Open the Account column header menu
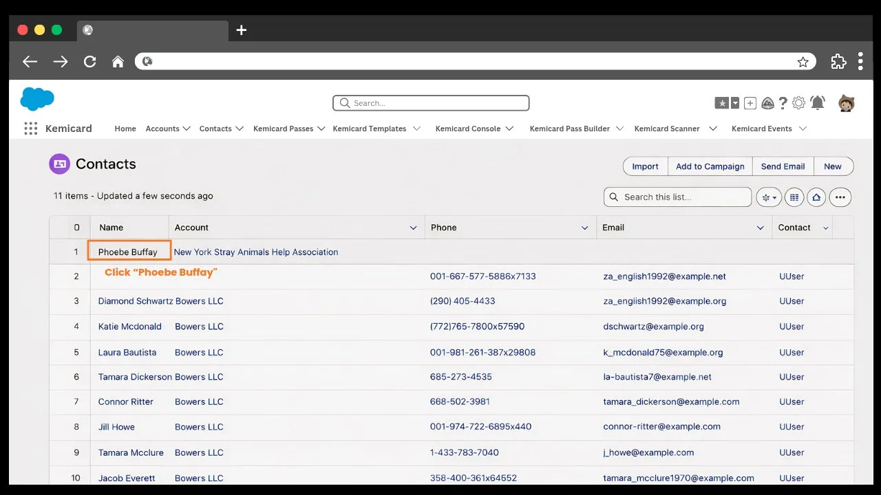Image resolution: width=881 pixels, height=495 pixels. click(414, 228)
